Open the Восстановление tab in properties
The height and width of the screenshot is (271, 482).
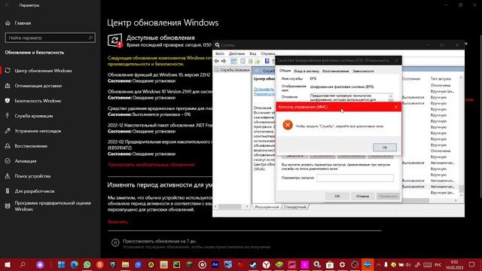point(335,71)
